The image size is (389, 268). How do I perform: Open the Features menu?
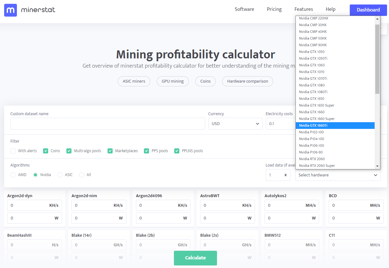[303, 9]
